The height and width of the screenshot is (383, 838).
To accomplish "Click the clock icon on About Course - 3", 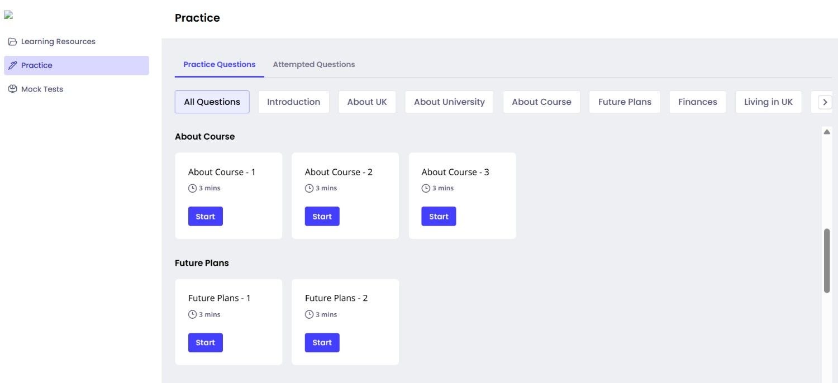I will pos(426,188).
